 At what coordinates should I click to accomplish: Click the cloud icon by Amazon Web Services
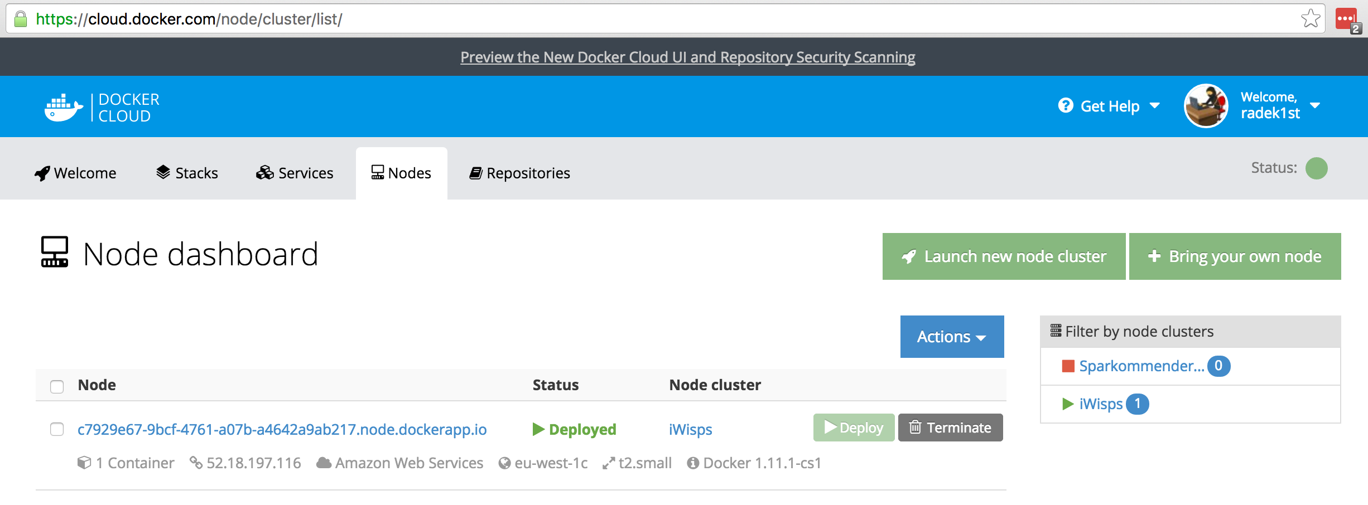[324, 463]
